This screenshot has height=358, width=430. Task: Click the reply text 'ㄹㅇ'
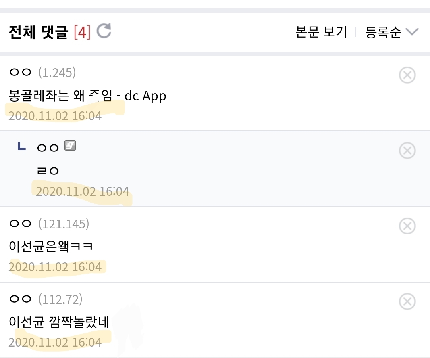(48, 171)
